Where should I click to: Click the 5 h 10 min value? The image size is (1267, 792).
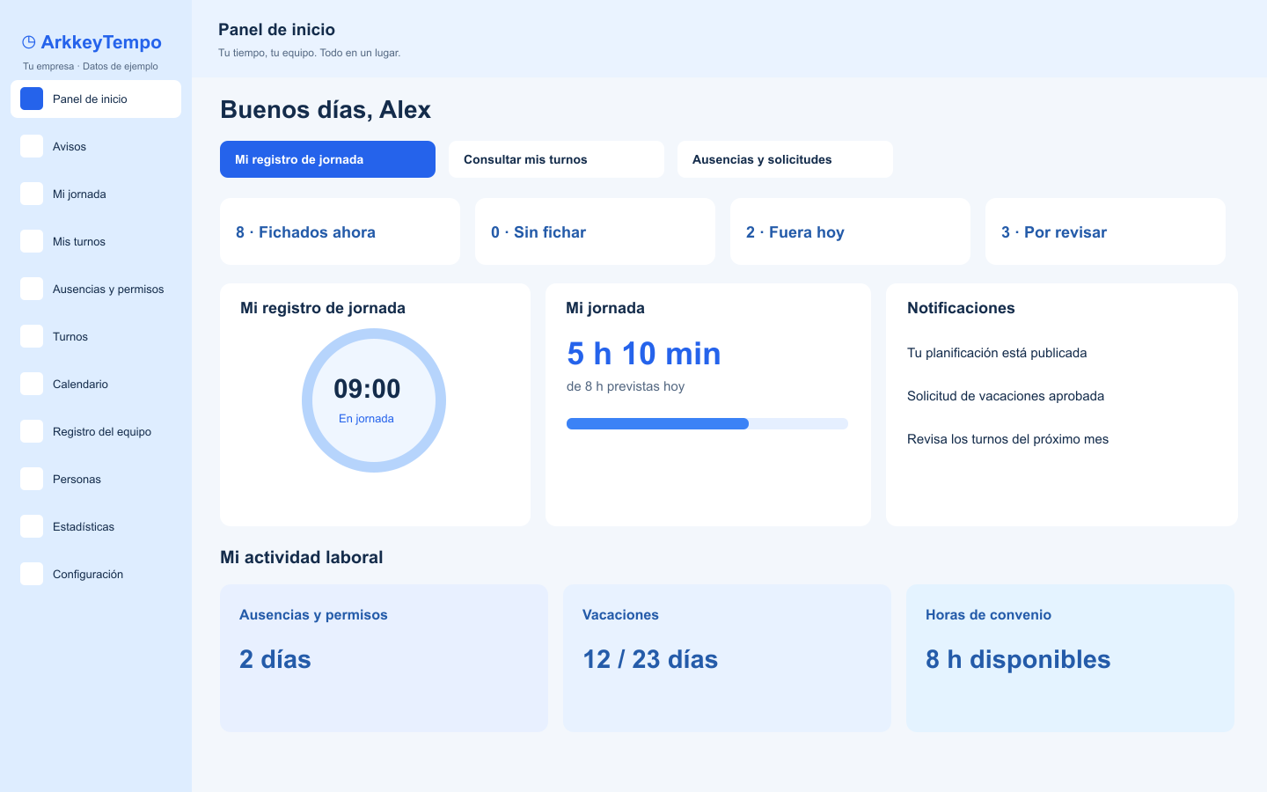click(644, 354)
